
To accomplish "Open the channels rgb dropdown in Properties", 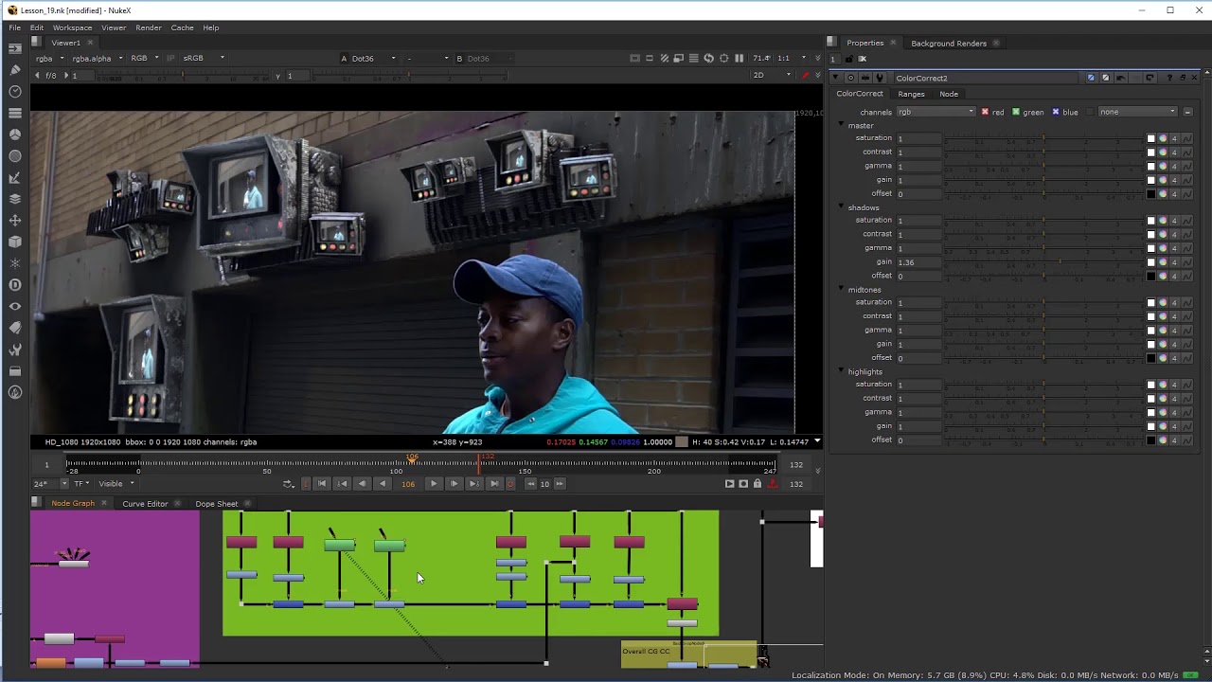I will [x=936, y=112].
